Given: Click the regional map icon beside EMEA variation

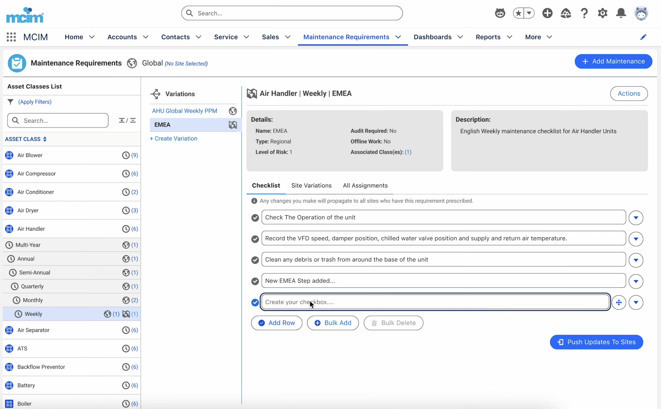Looking at the screenshot, I should [233, 125].
